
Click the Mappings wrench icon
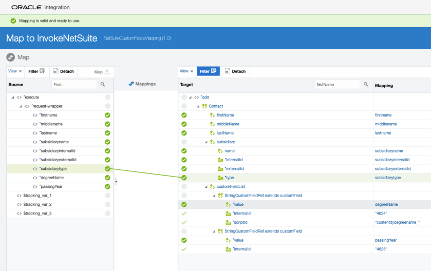tap(131, 84)
